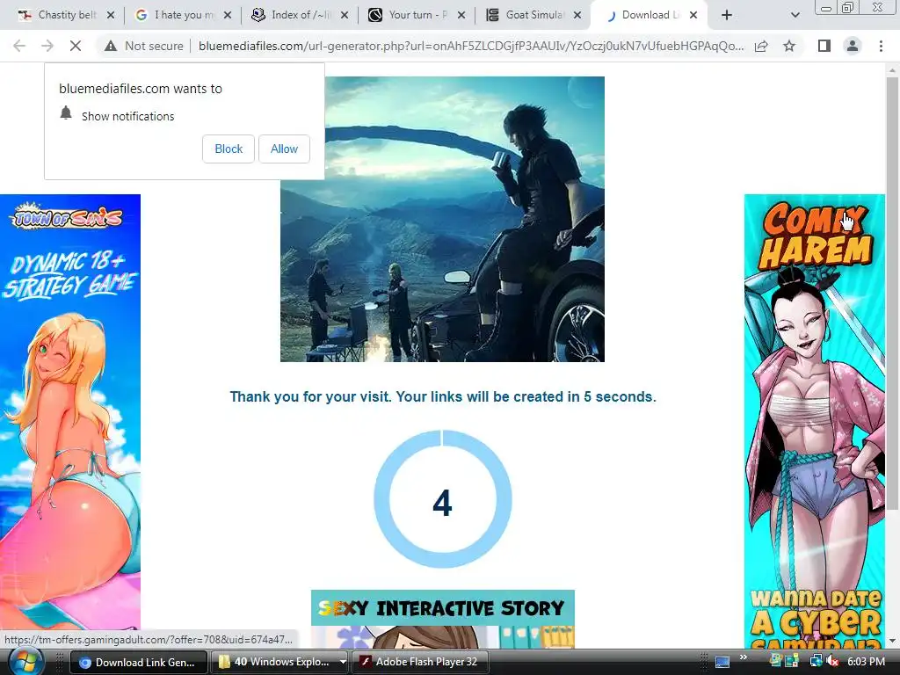Click the notification bell icon
The image size is (900, 675).
point(66,113)
